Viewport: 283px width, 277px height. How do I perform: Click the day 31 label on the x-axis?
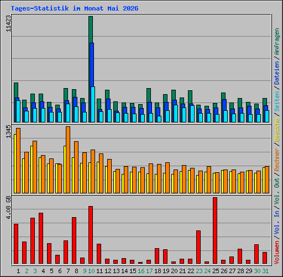point(265,271)
